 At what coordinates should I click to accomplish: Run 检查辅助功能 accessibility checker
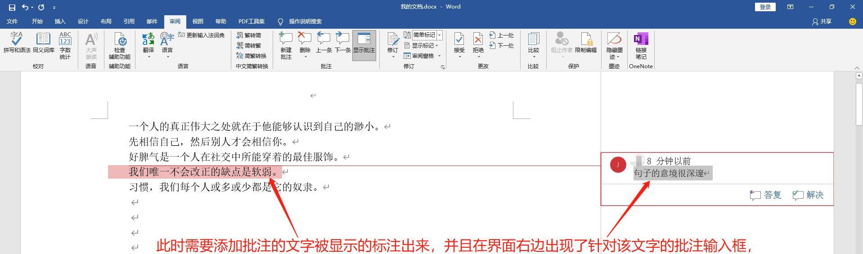tap(120, 45)
